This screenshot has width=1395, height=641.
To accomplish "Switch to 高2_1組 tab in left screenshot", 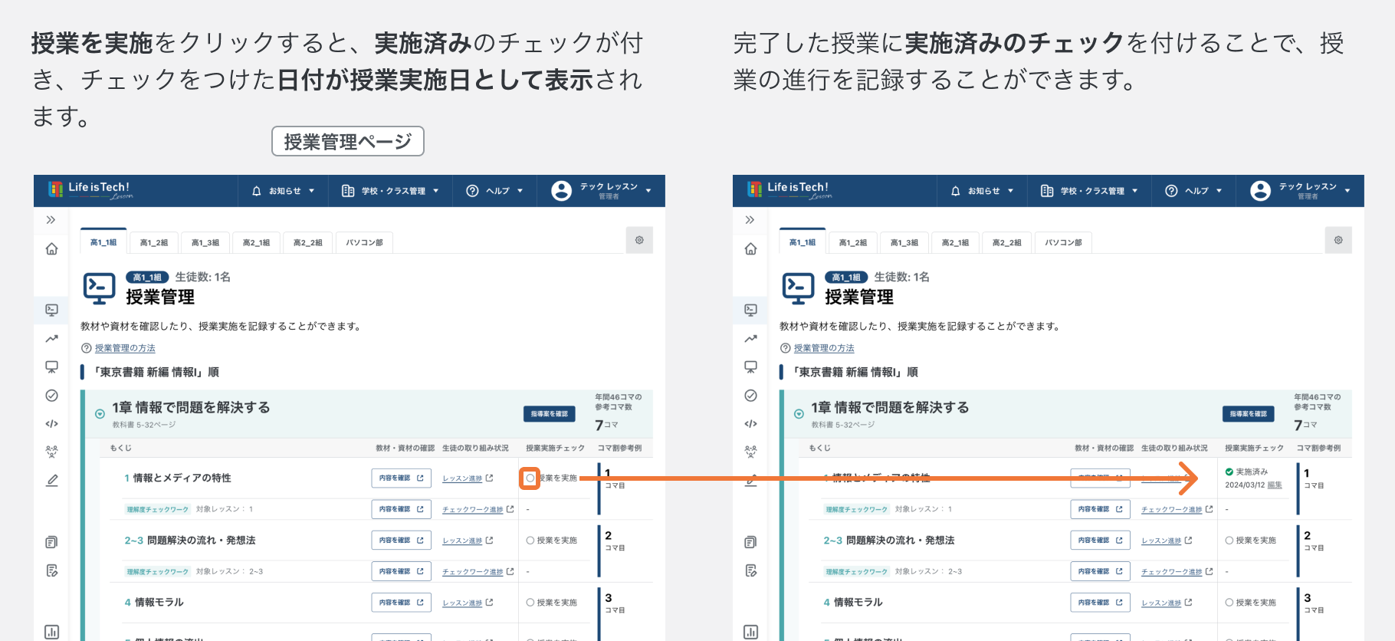I will coord(257,242).
